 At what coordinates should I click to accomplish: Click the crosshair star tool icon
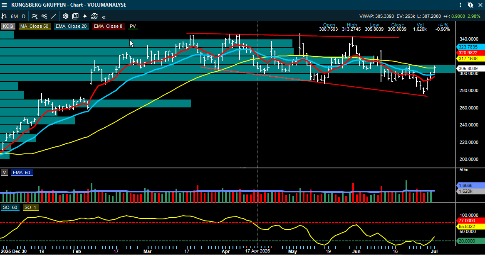pyautogui.click(x=85, y=16)
